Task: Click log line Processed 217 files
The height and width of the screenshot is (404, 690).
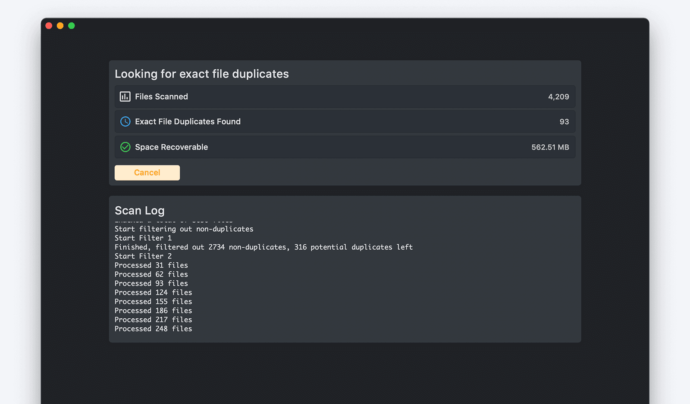Action: 154,320
